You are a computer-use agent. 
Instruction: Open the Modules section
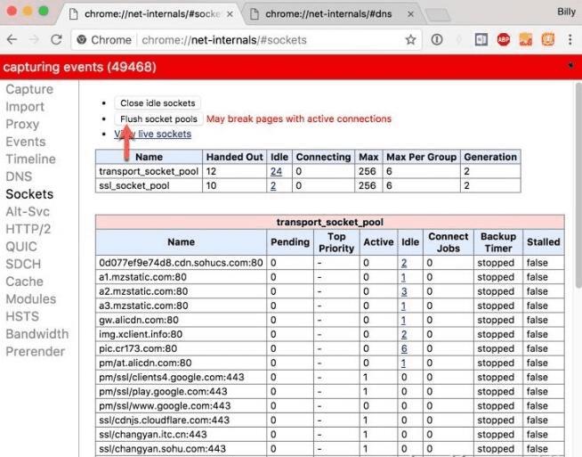pos(31,298)
